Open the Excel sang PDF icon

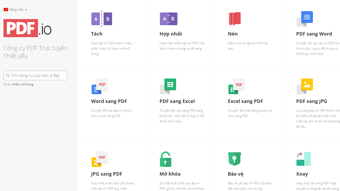[236, 86]
